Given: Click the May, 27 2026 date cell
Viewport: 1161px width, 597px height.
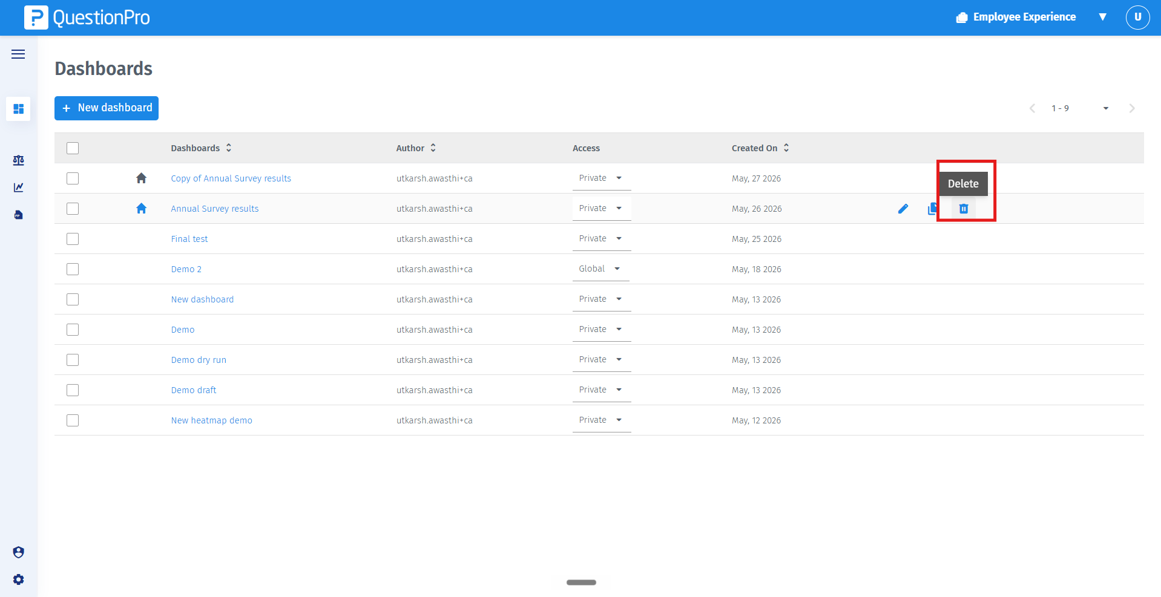Looking at the screenshot, I should 756,178.
